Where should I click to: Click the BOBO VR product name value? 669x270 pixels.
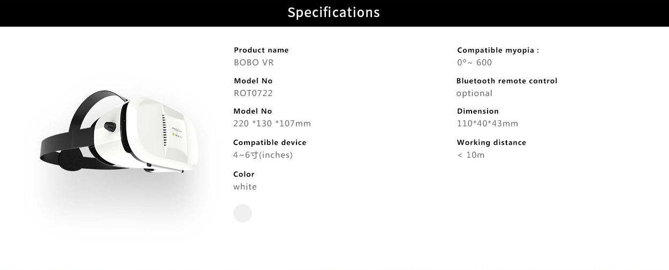pyautogui.click(x=254, y=62)
